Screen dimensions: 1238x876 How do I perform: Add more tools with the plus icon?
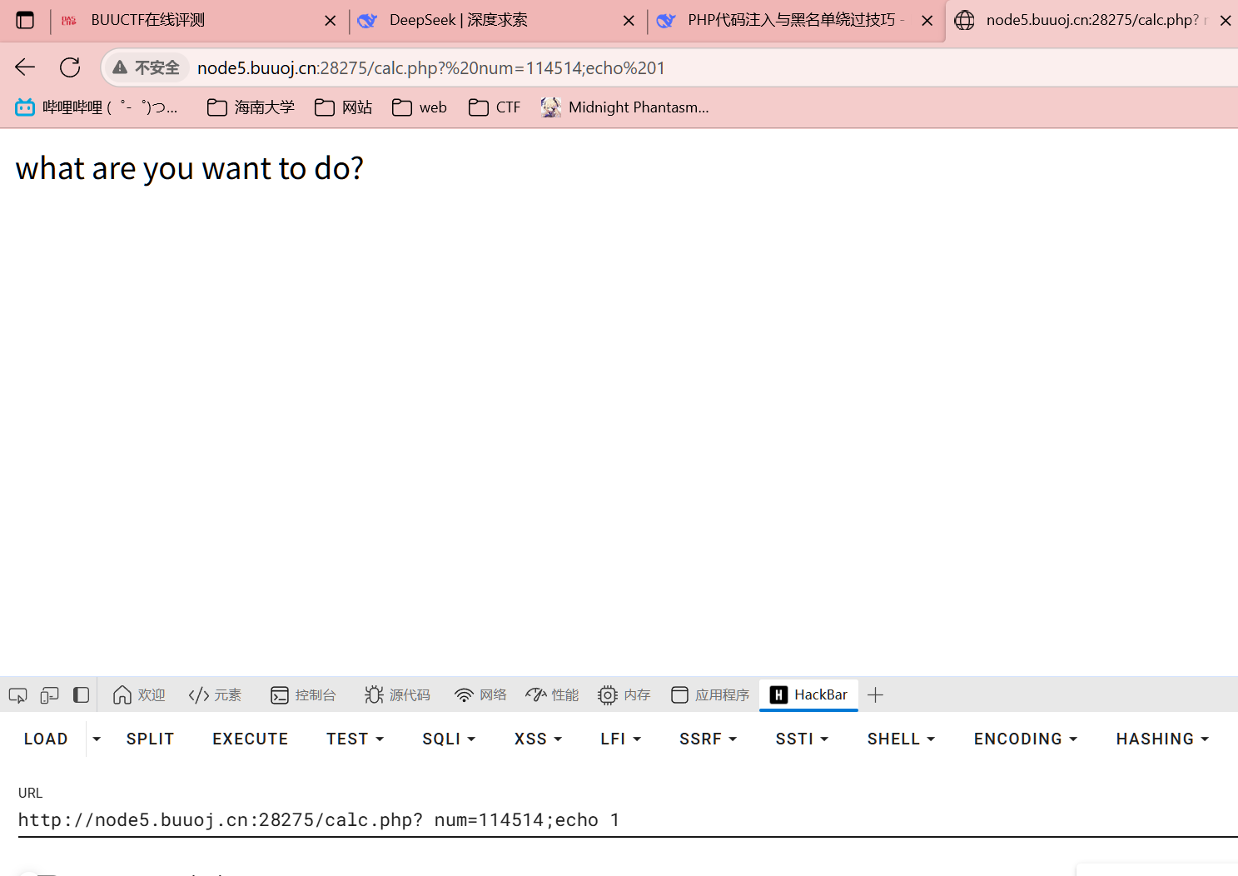(x=875, y=695)
